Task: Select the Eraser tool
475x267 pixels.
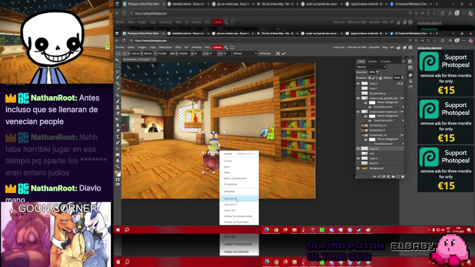Action: coord(118,113)
